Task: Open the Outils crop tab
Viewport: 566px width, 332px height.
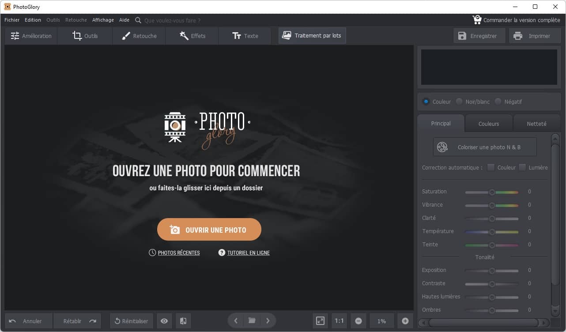Action: tap(85, 36)
